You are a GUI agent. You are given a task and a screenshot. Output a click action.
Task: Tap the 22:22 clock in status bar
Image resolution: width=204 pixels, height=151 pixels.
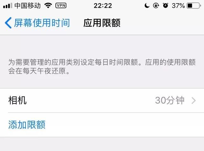[x=103, y=6]
